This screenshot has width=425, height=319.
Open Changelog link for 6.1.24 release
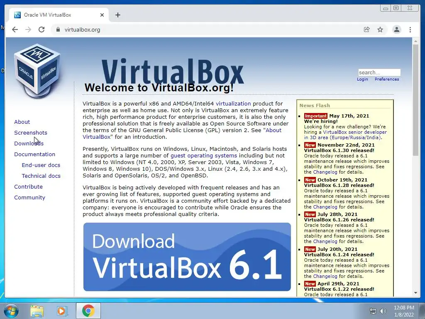(325, 276)
